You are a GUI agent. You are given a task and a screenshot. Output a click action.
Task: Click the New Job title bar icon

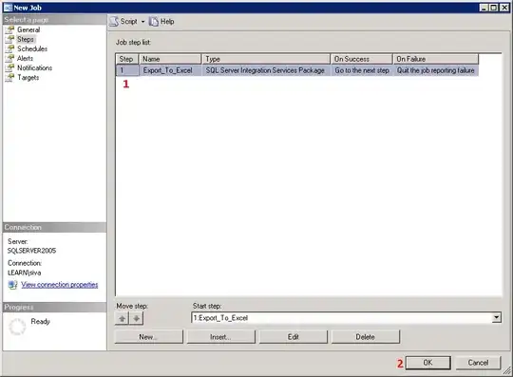(x=8, y=8)
